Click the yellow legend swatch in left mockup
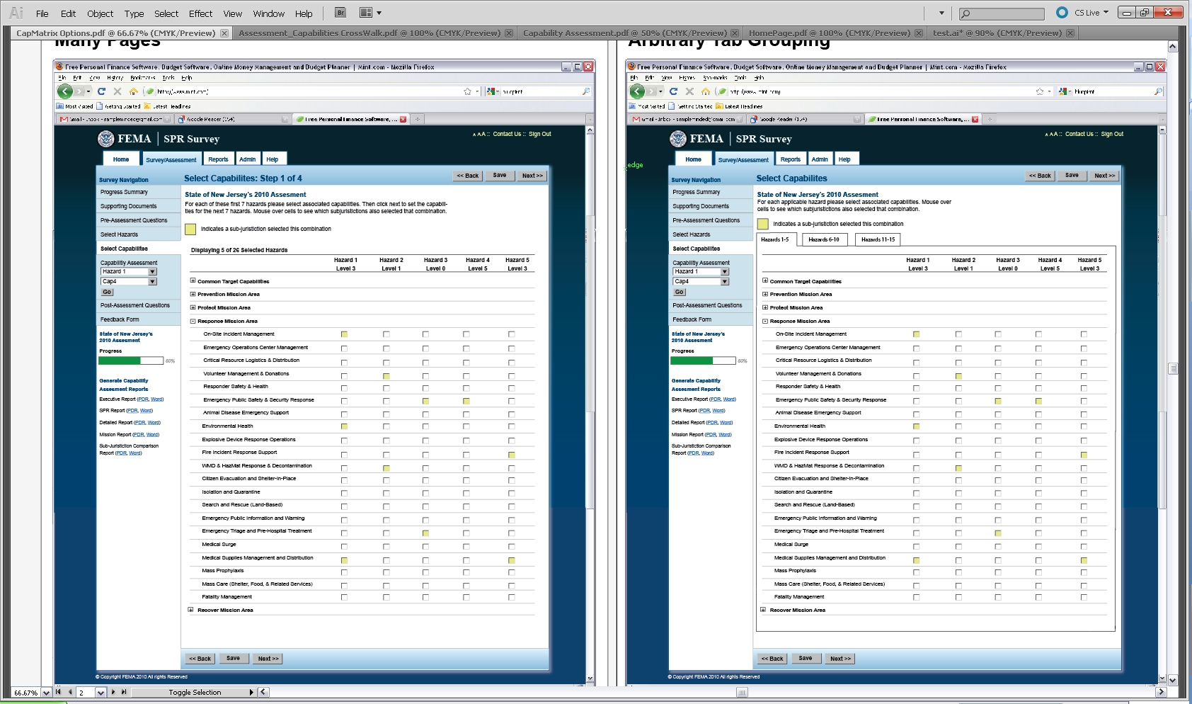1192x704 pixels. 190,229
